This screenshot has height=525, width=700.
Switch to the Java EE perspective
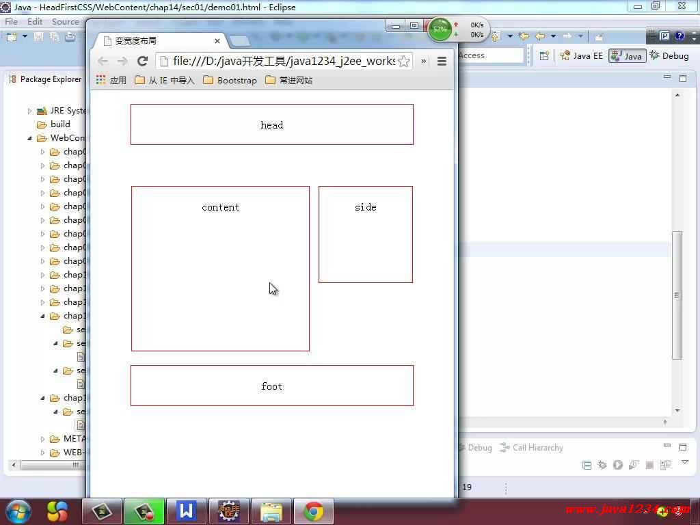(x=582, y=56)
